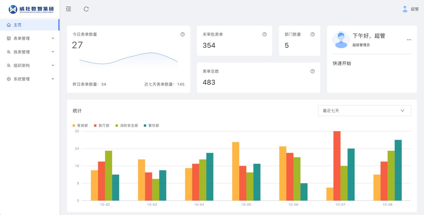Click the help icon on 今日表单数量 card
Viewport: 424px width, 215px height.
click(x=183, y=34)
